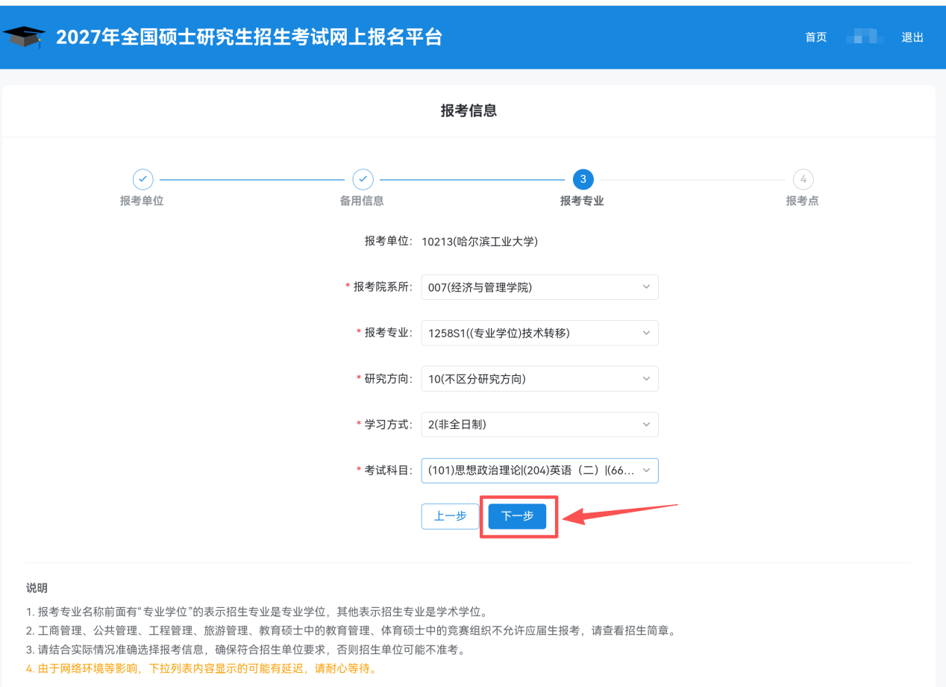Click the step 4 报考点 circle
The image size is (946, 687).
point(803,179)
